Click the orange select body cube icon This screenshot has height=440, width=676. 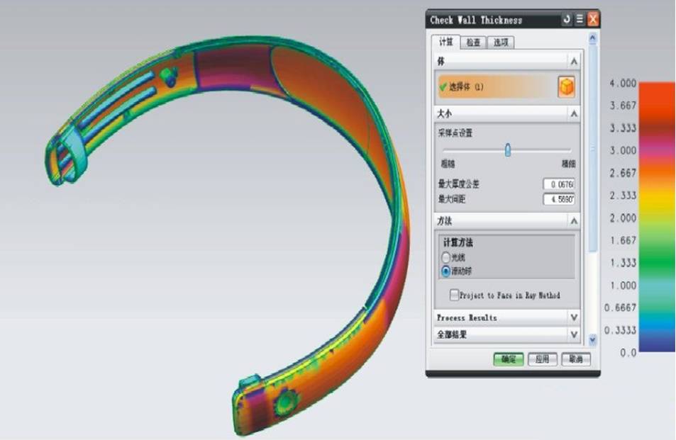[566, 87]
